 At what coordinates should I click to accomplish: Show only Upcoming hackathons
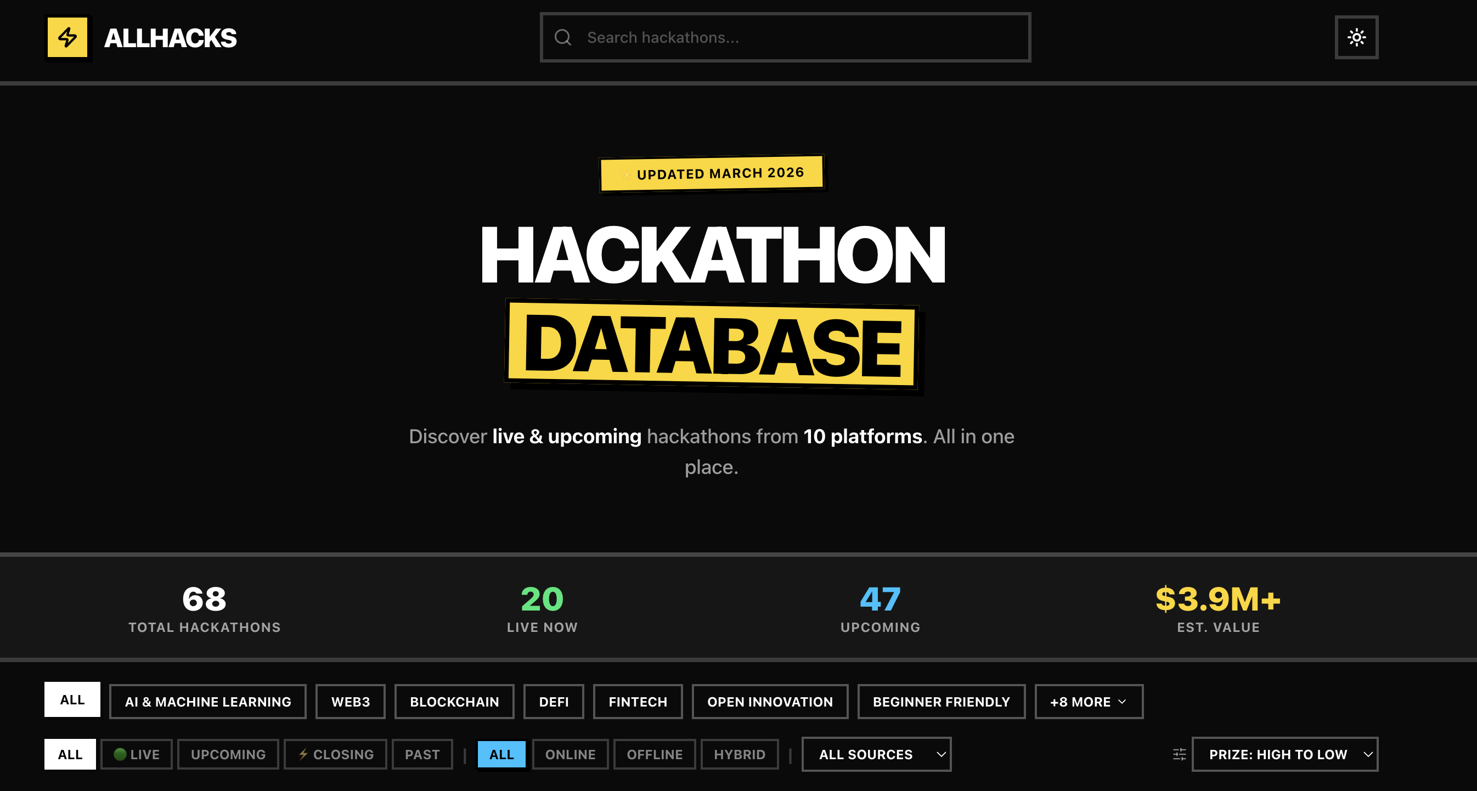228,754
